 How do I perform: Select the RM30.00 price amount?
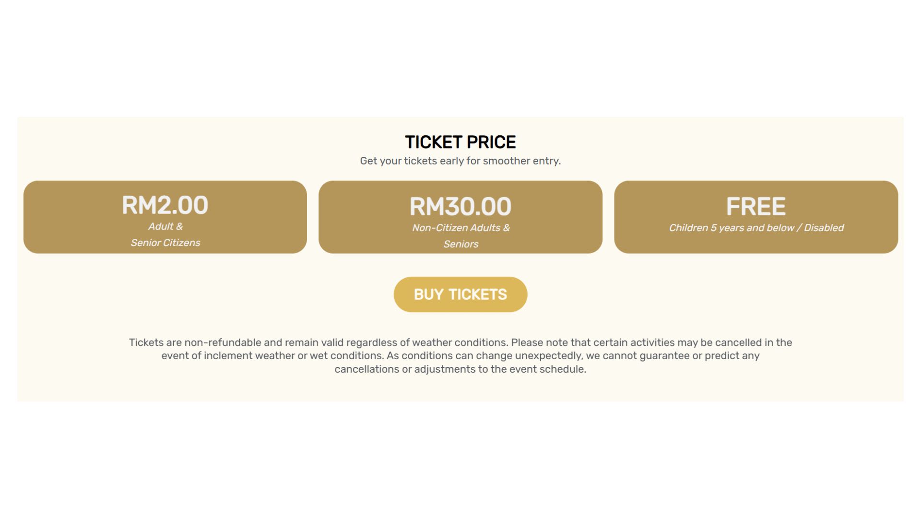tap(460, 207)
